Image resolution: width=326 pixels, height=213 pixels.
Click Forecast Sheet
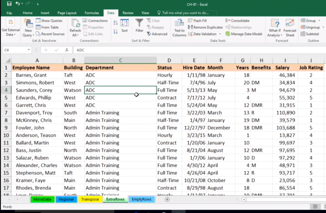click(290, 28)
